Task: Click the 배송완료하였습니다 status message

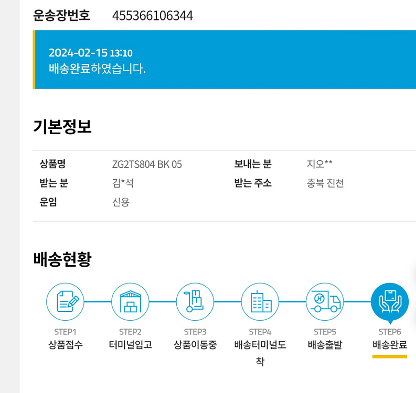Action: [97, 68]
